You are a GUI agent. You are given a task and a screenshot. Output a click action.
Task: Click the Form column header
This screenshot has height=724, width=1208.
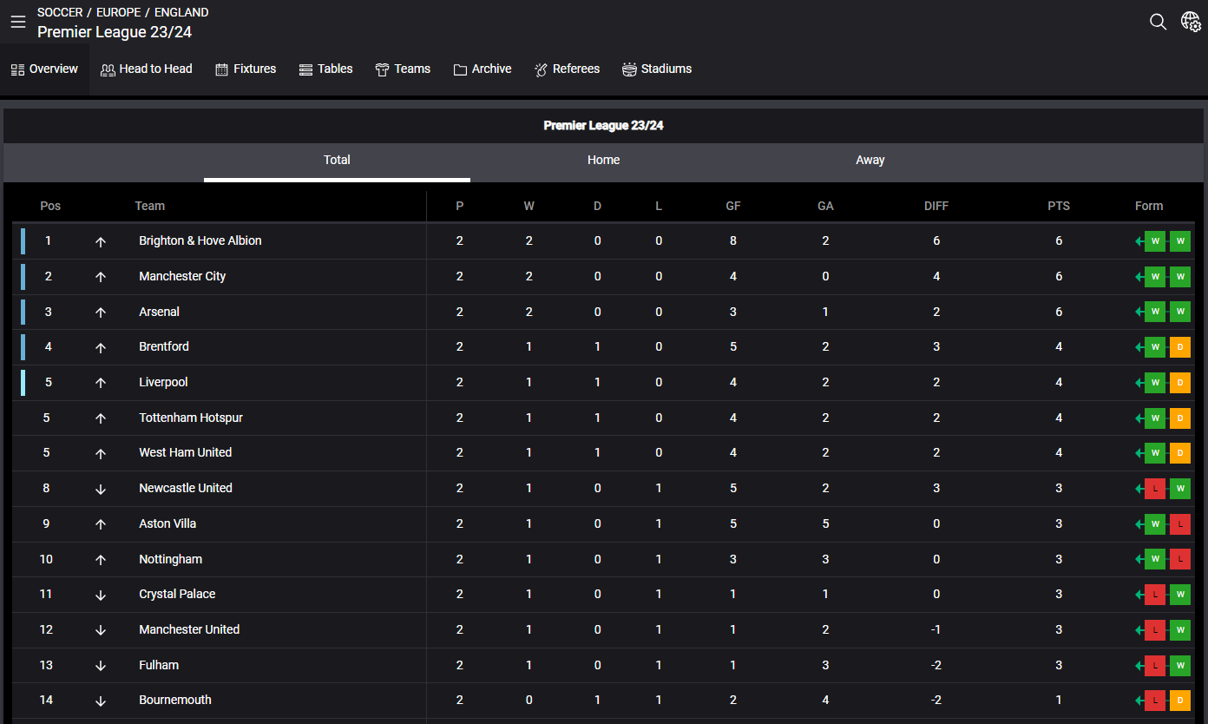click(1149, 206)
